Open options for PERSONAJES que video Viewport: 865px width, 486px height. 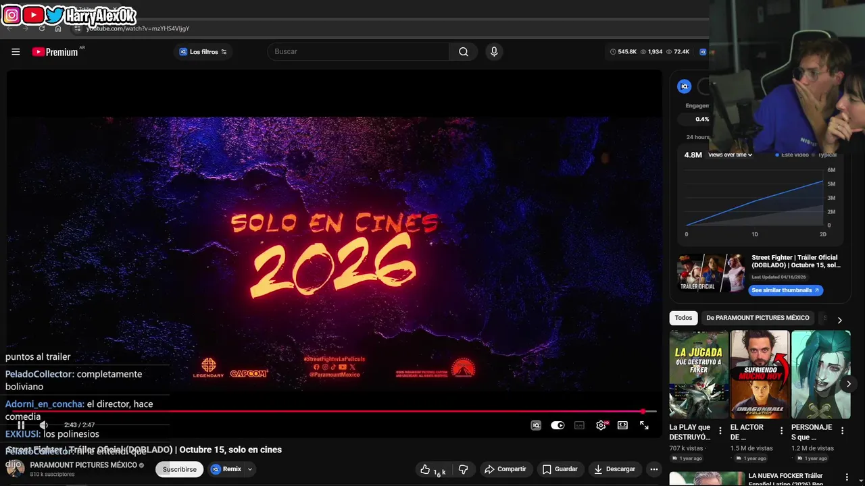click(842, 431)
